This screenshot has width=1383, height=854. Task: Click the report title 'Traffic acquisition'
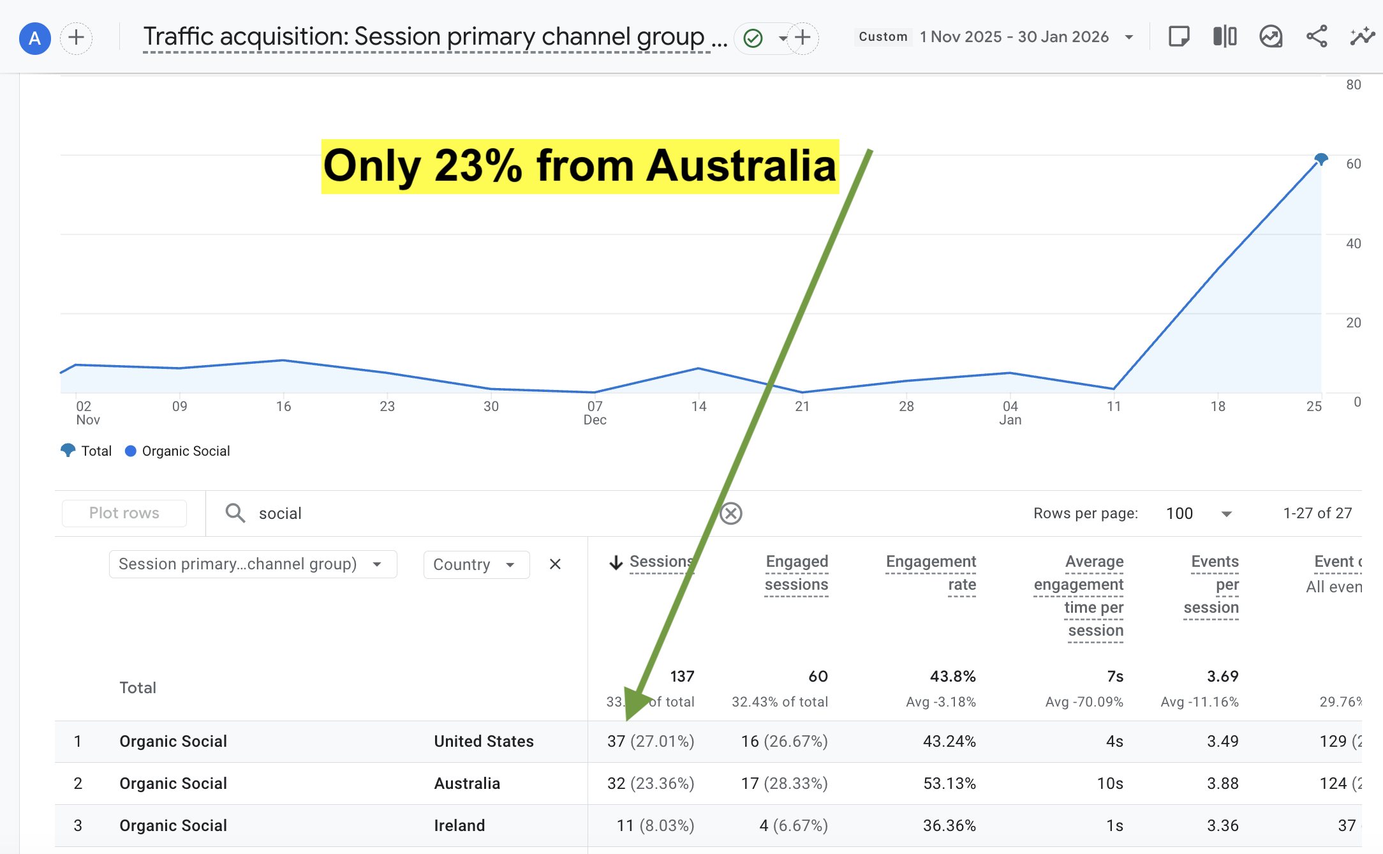pyautogui.click(x=435, y=37)
